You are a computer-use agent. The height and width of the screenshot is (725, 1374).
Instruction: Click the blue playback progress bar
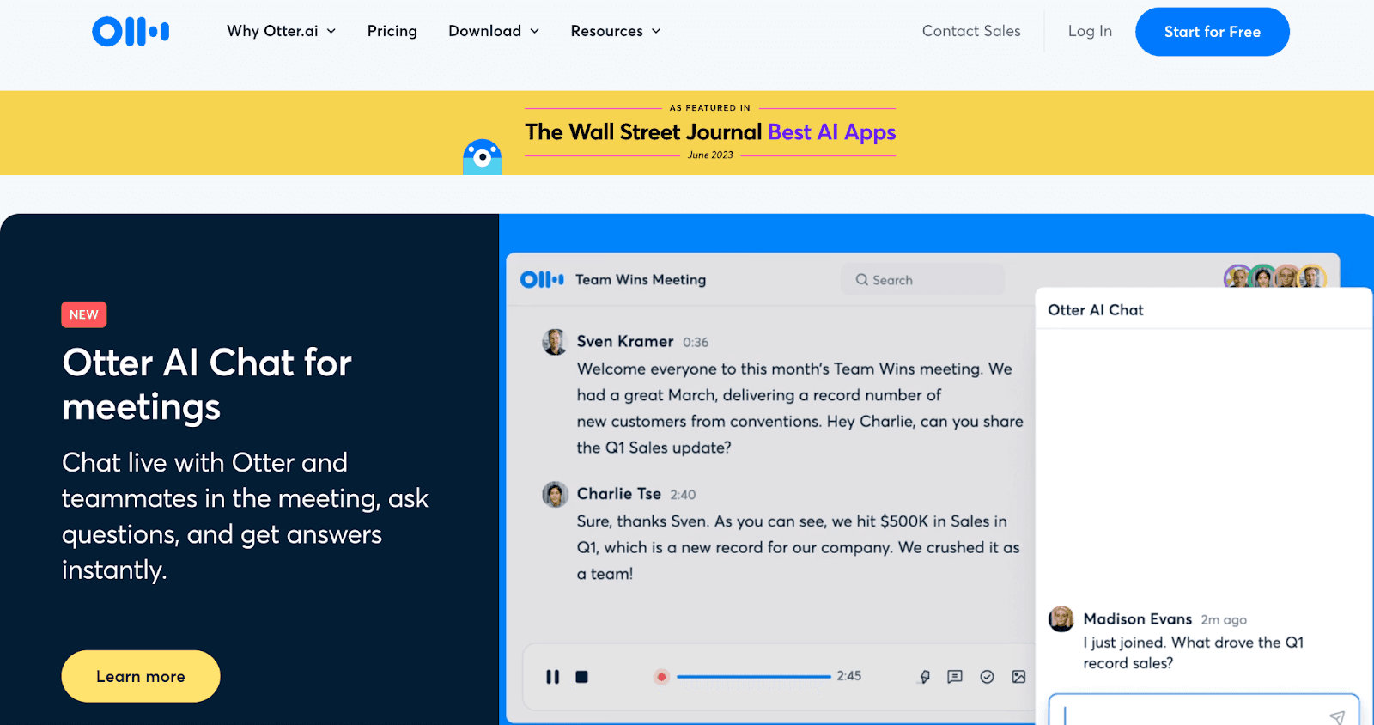(x=753, y=677)
